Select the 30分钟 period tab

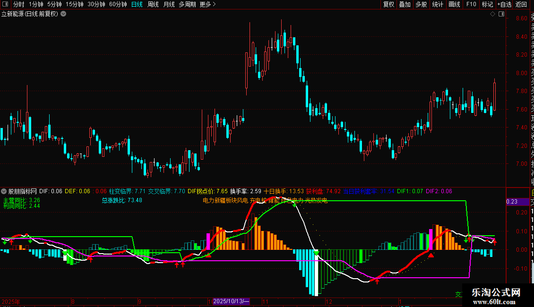click(x=96, y=4)
